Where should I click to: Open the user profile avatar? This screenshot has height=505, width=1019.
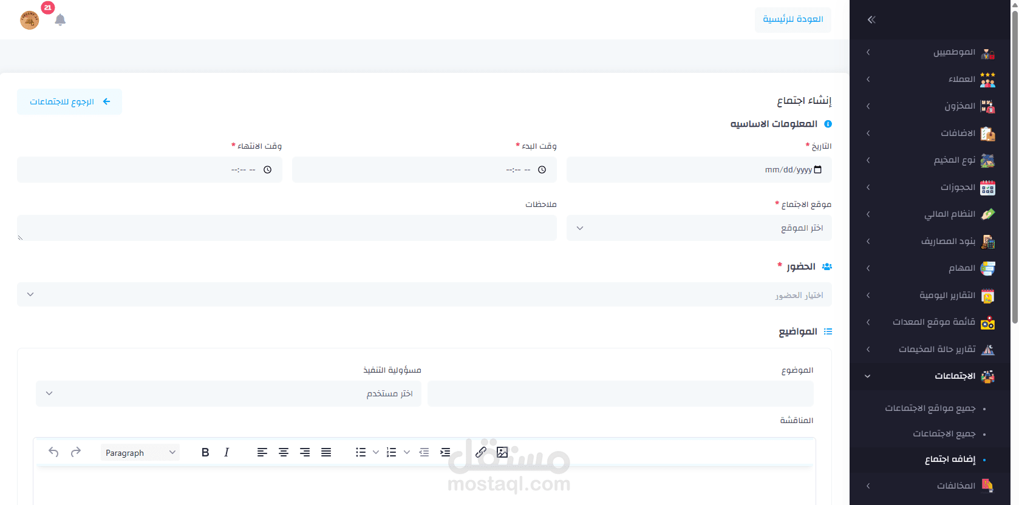(30, 20)
